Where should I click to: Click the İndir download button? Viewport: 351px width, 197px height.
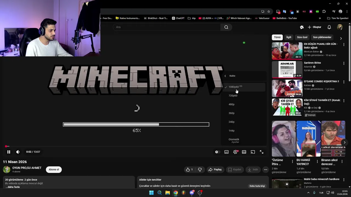pyautogui.click(x=253, y=170)
